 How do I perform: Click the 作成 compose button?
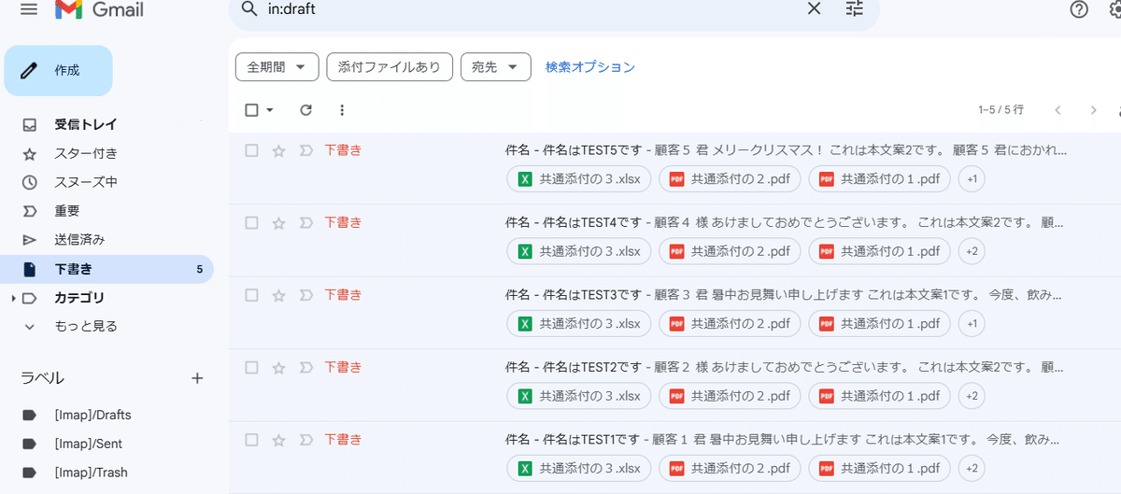click(x=58, y=70)
